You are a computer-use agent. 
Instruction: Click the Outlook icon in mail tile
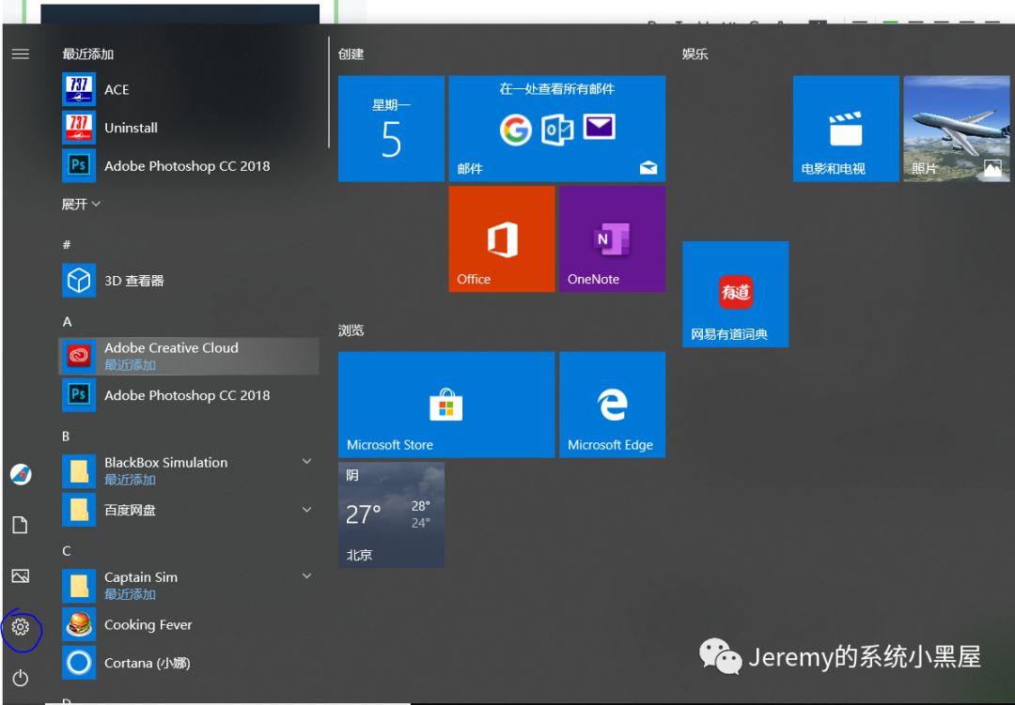(556, 130)
